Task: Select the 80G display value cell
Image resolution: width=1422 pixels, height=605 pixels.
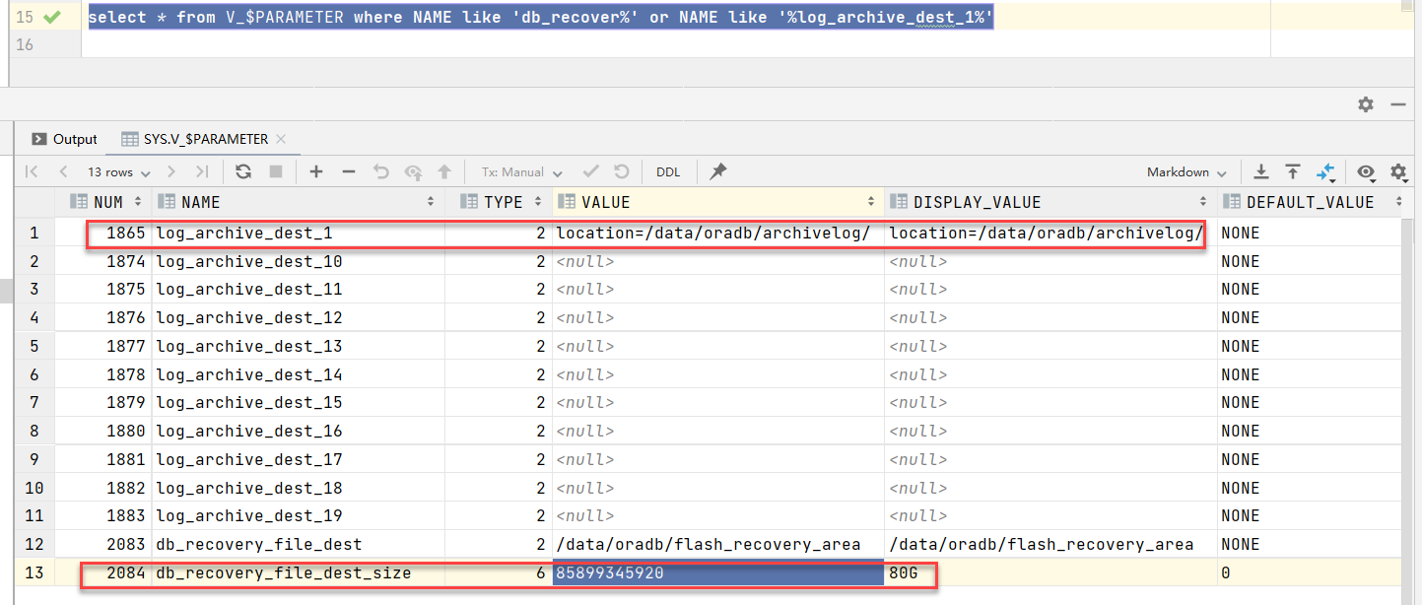Action: pyautogui.click(x=1050, y=572)
